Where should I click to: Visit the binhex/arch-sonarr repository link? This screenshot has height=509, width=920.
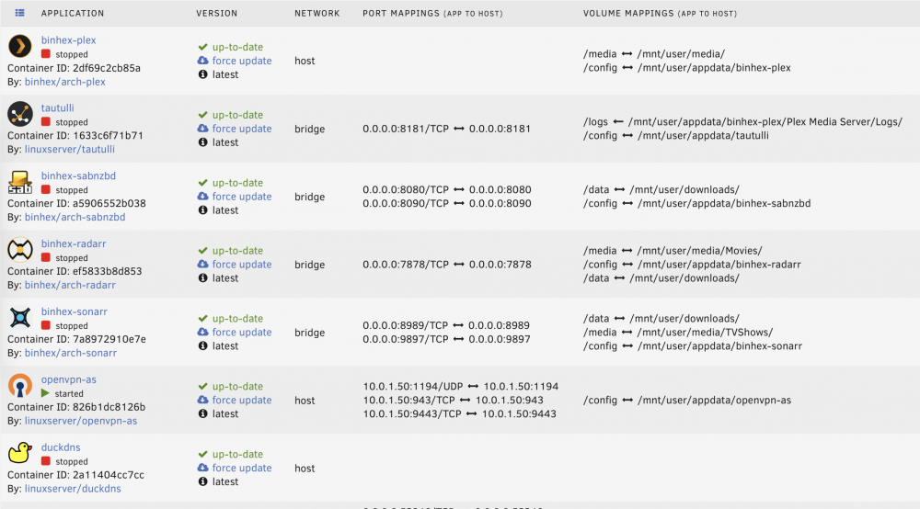coord(71,353)
